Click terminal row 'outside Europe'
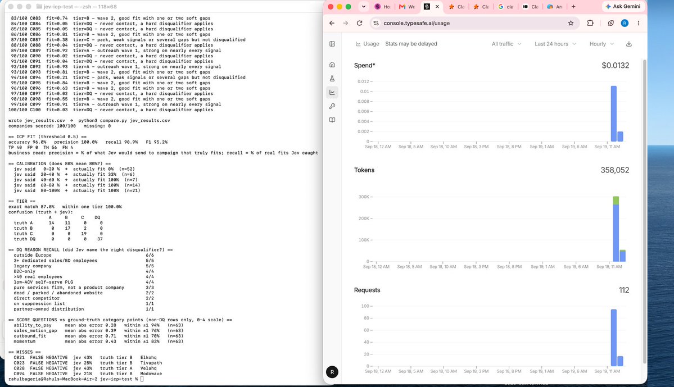This screenshot has height=387, width=674. (83, 255)
